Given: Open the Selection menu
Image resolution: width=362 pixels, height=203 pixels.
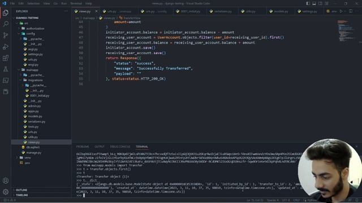Looking at the screenshot, I should (33, 3).
